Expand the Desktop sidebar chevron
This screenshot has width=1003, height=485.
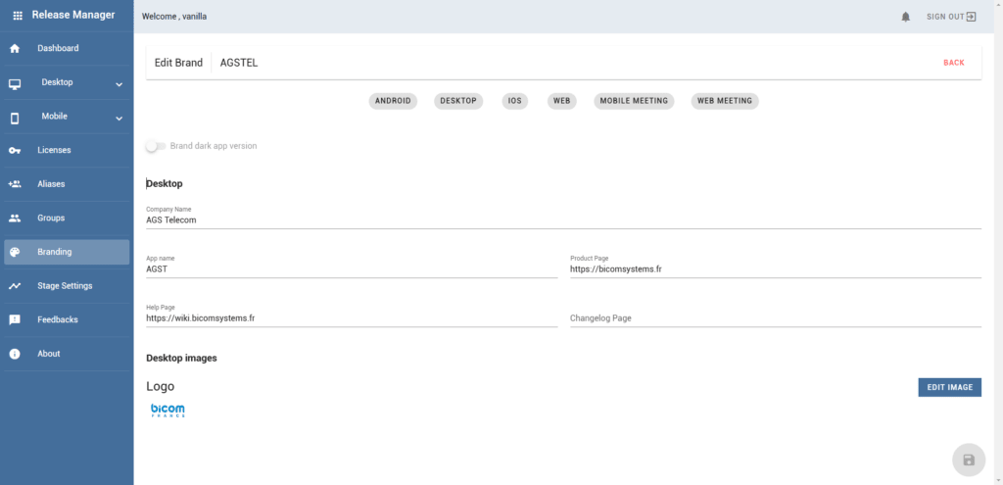(119, 84)
